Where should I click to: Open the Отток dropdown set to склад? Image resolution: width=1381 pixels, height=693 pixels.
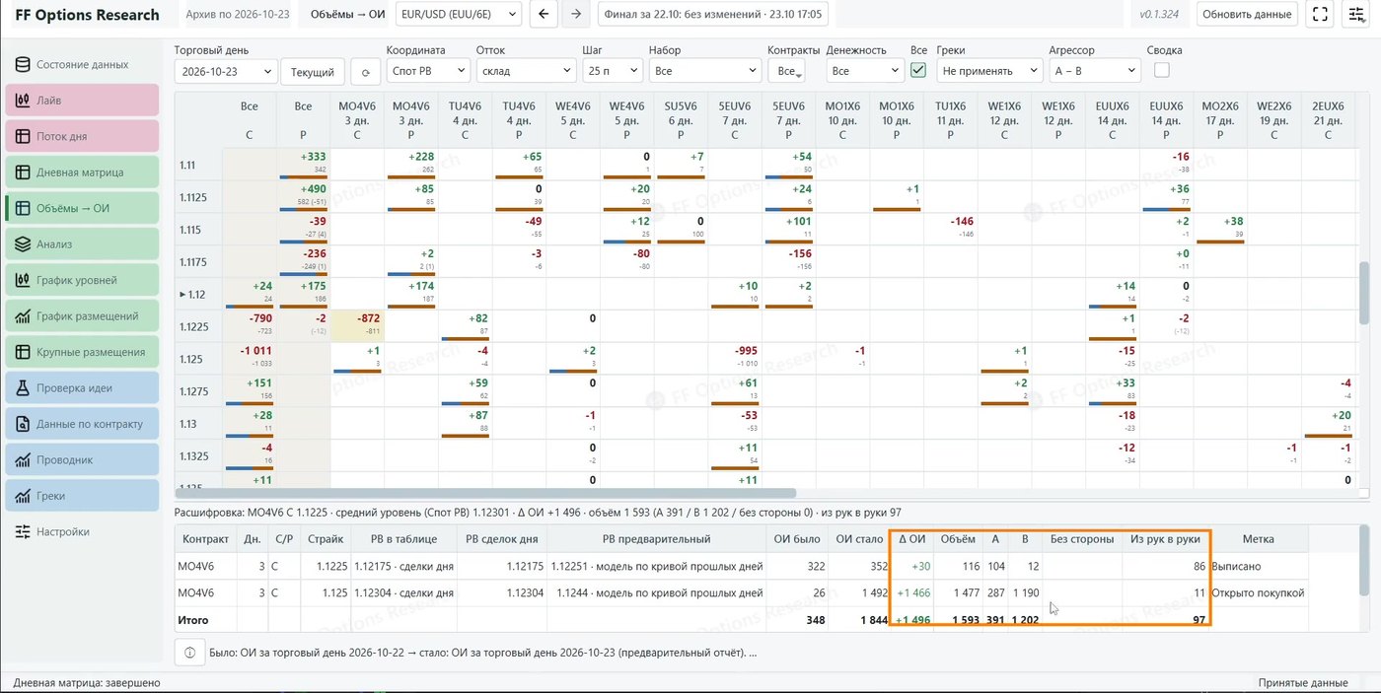coord(526,71)
